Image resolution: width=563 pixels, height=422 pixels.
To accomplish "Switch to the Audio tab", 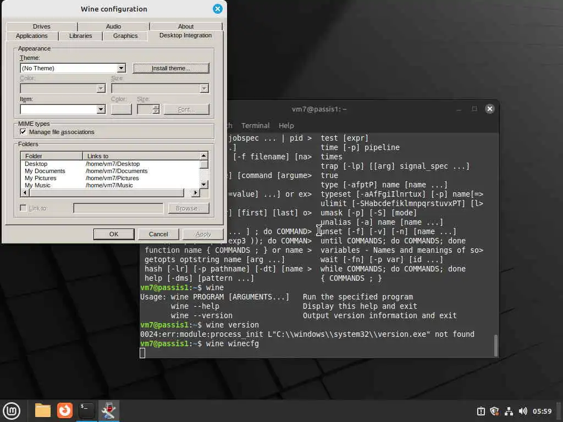I will coord(113,26).
